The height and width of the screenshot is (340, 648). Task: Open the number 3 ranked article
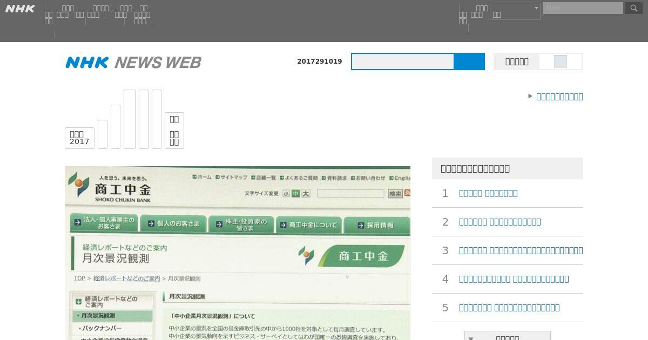click(521, 250)
